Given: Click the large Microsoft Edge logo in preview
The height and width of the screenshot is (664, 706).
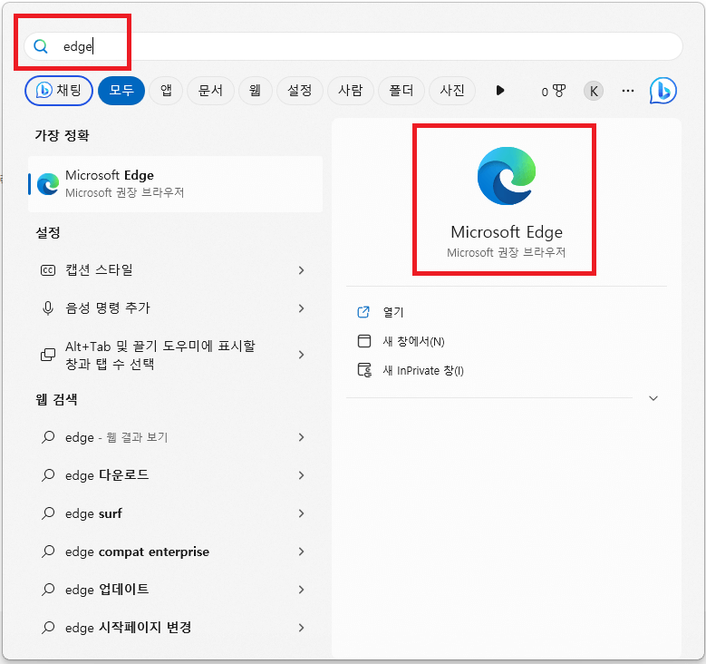Looking at the screenshot, I should (x=507, y=176).
